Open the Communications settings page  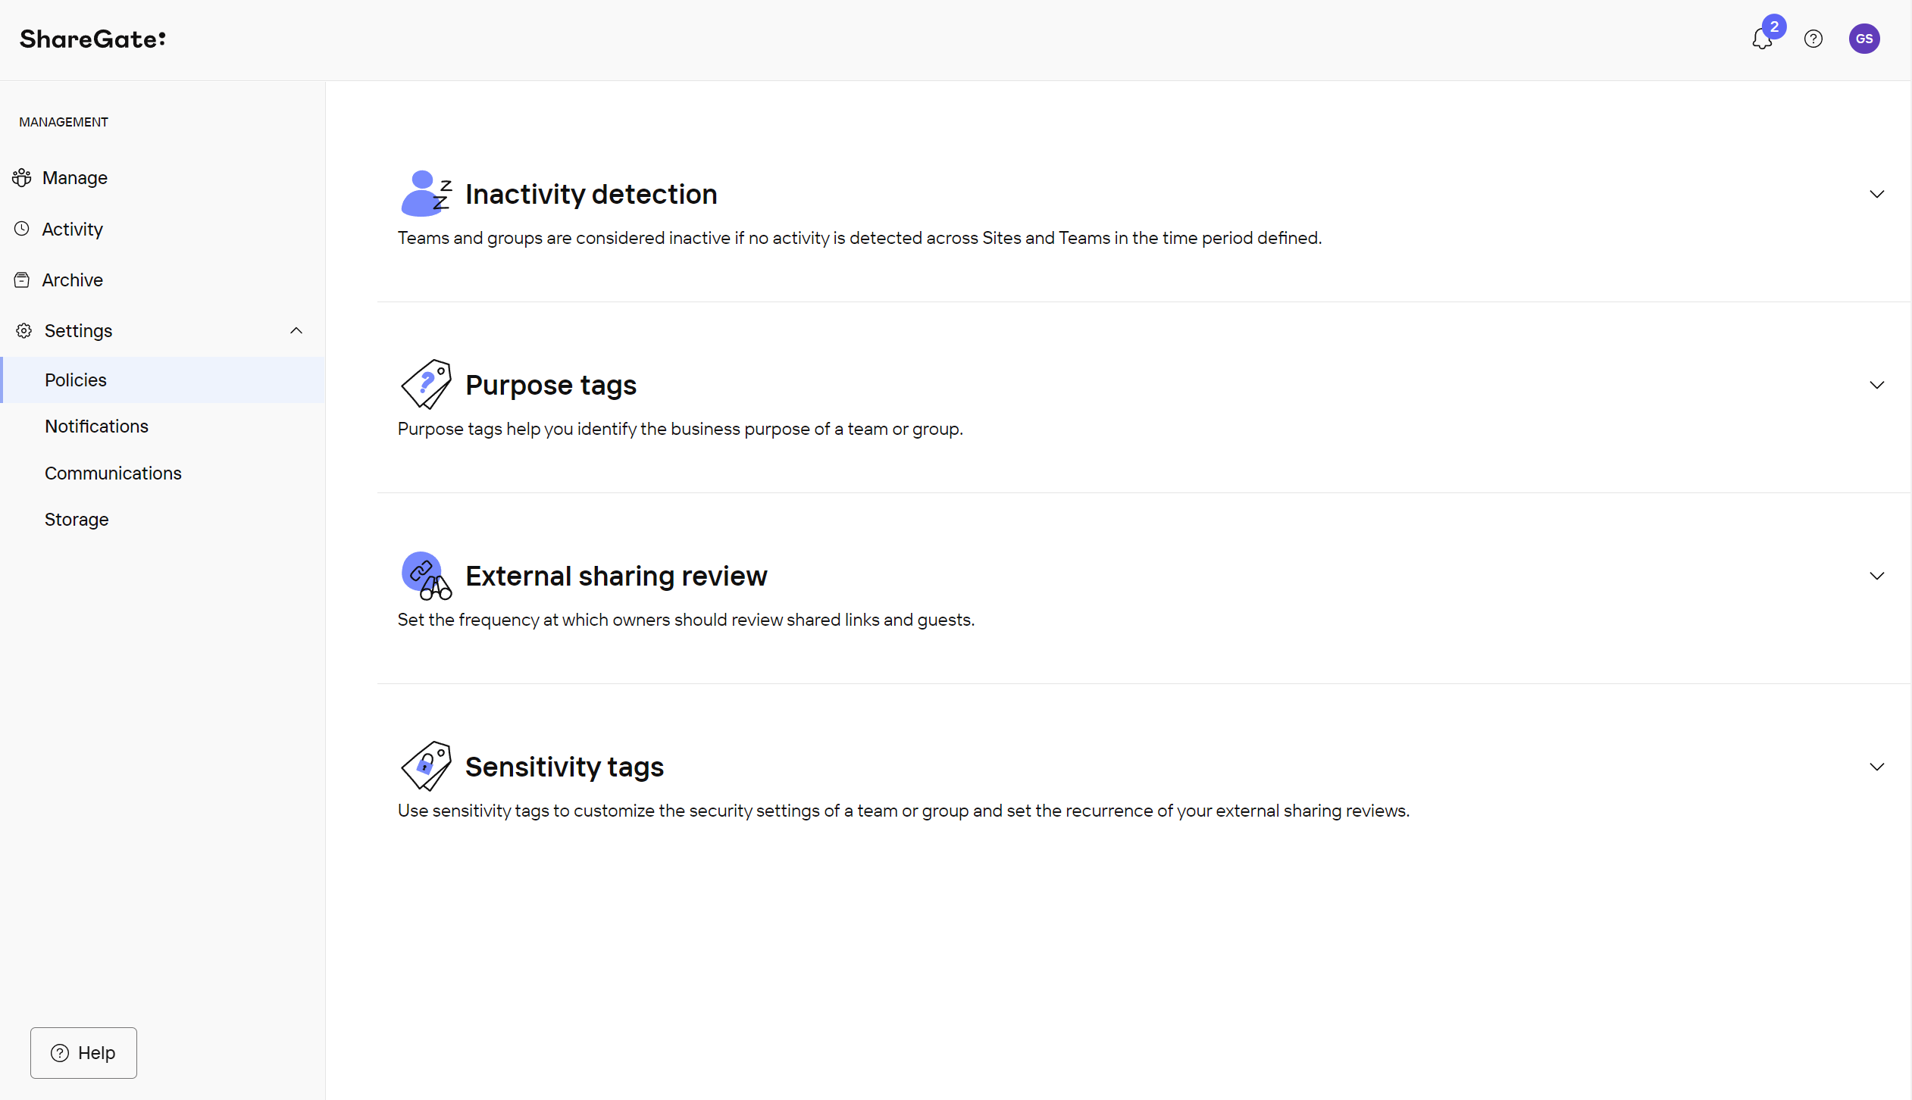coord(112,473)
